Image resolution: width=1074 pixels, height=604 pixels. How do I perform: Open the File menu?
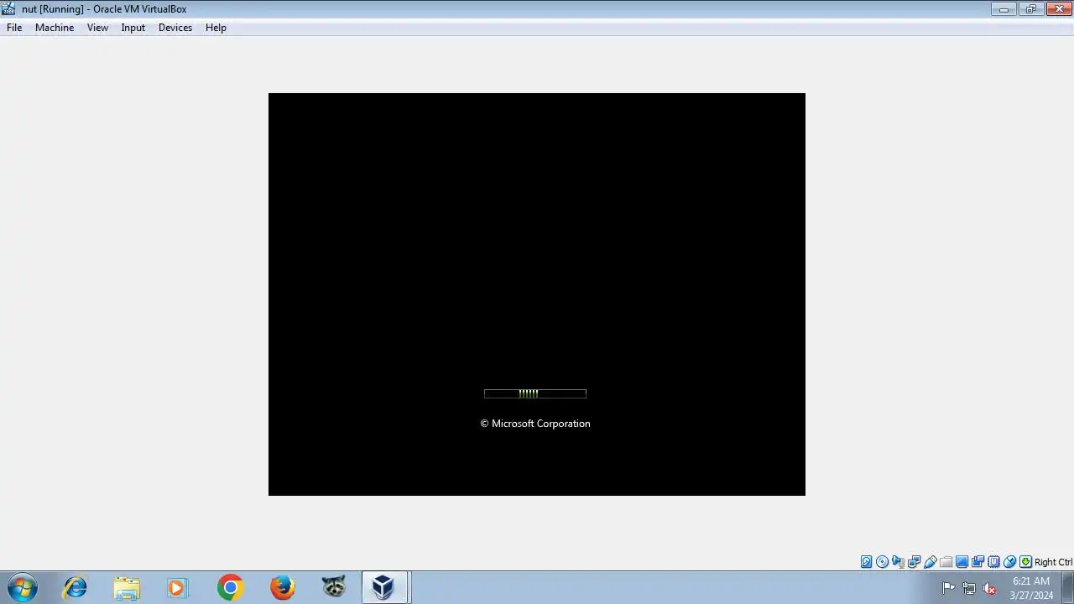(14, 28)
